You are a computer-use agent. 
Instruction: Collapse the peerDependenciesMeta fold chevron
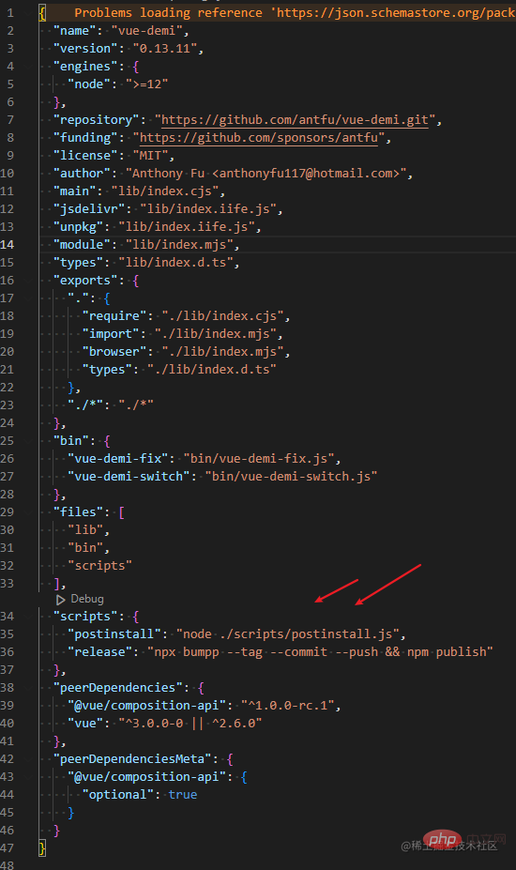(28, 759)
